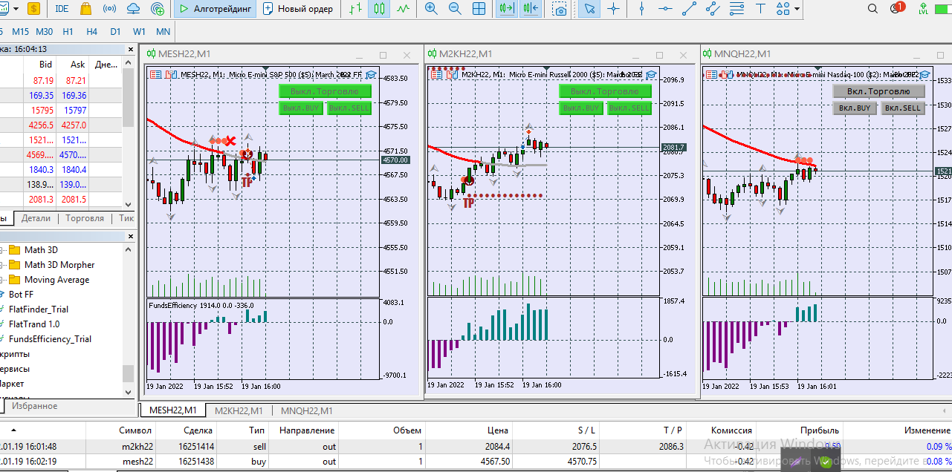Switch chart to candlestick display
952x472 pixels.
tap(379, 9)
